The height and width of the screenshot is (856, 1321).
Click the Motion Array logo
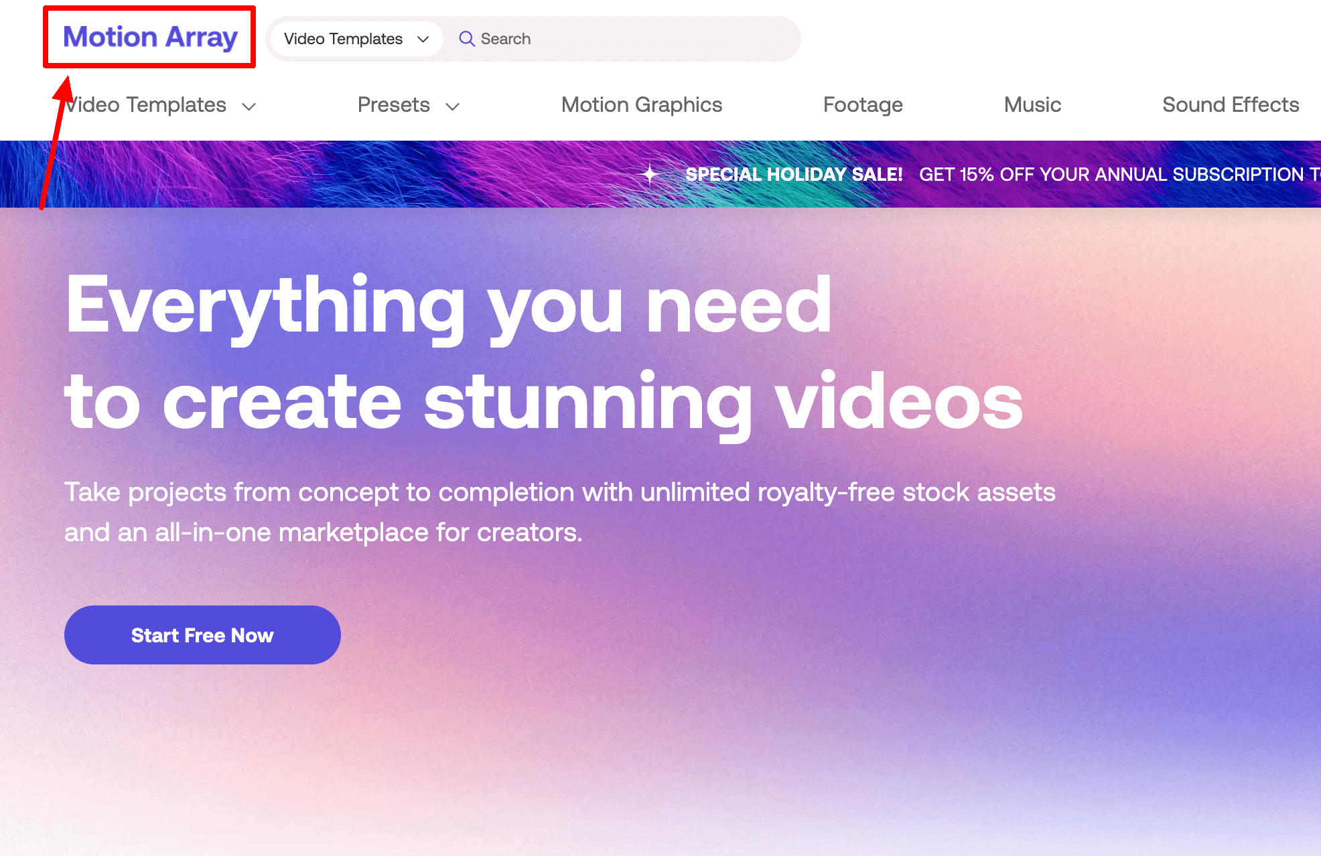click(x=149, y=38)
